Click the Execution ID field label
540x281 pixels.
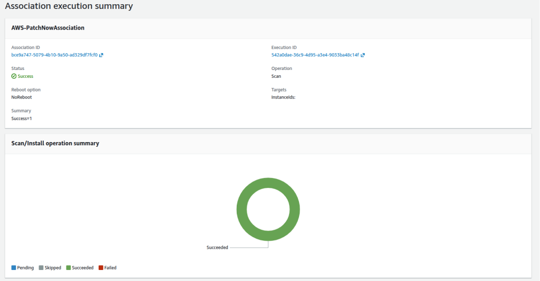284,47
